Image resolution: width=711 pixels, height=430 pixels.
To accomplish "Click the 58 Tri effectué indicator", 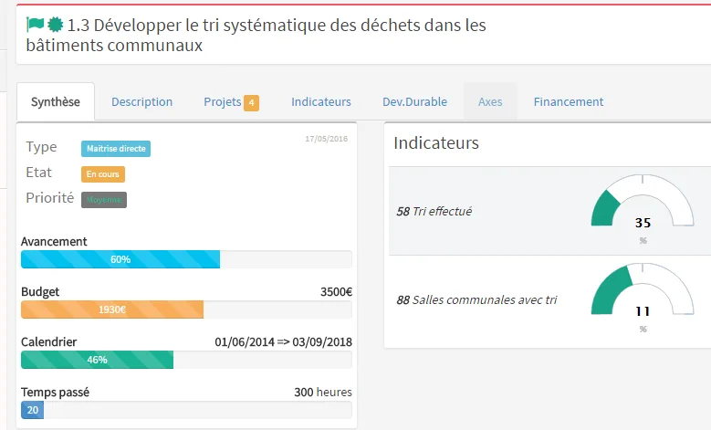I will [x=434, y=212].
